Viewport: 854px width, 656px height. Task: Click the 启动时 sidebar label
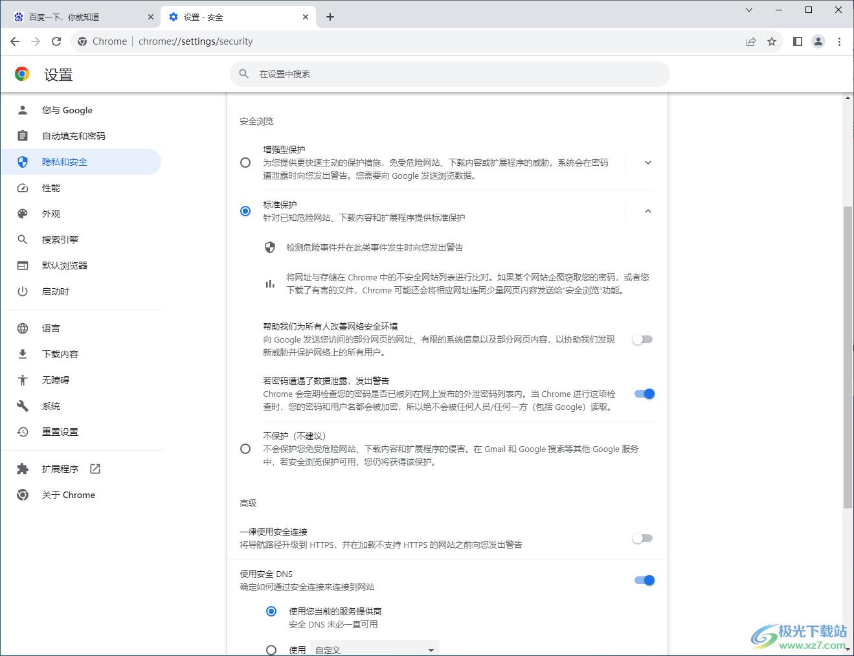point(56,291)
